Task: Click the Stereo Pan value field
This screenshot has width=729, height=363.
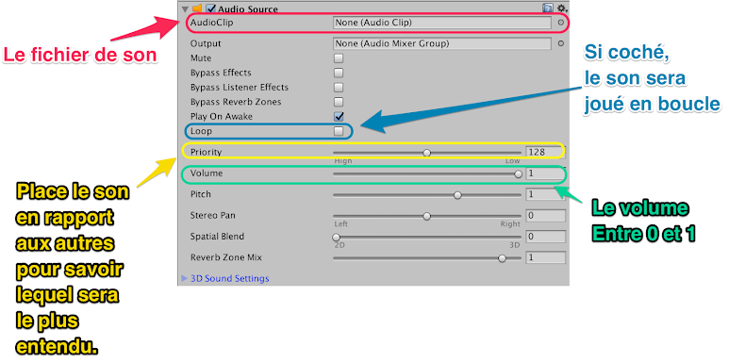Action: [x=545, y=216]
